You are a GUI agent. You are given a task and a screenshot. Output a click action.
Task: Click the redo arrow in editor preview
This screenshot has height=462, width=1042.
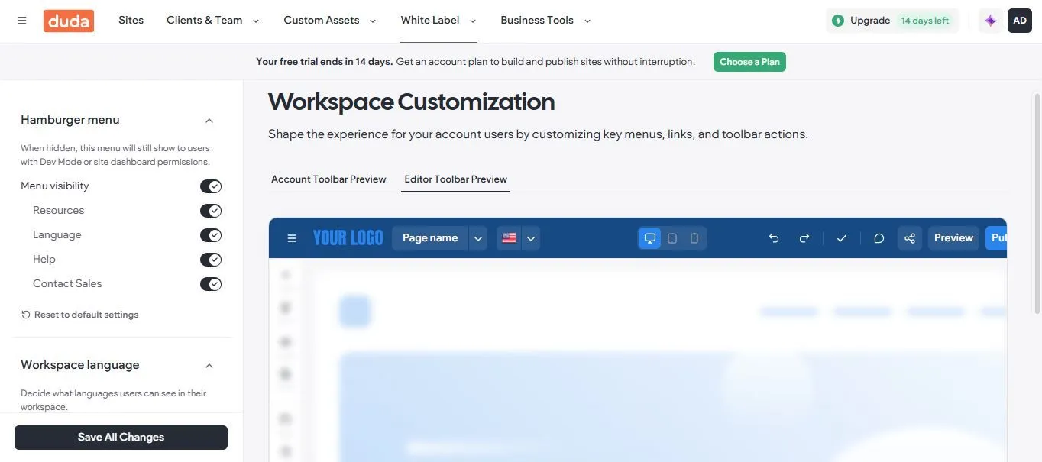(x=804, y=238)
